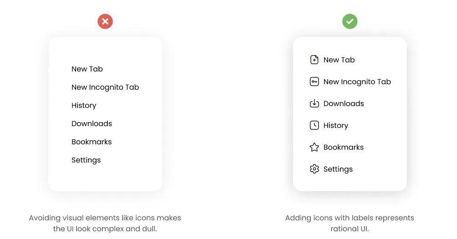Open History from the left menu
The image size is (457, 239).
[x=84, y=105]
